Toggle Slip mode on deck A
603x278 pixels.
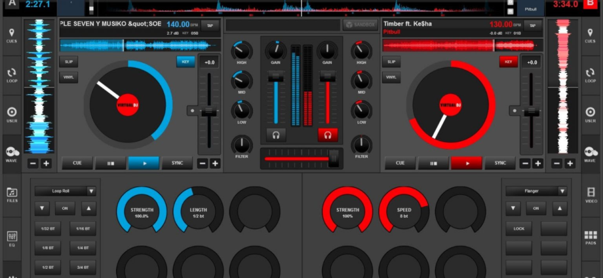68,62
